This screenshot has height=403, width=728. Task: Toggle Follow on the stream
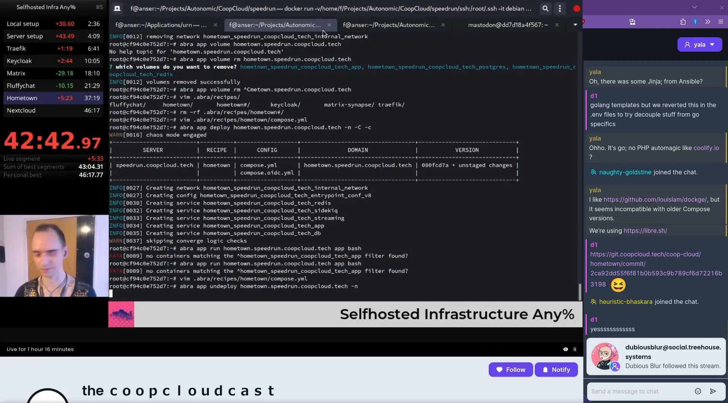510,369
